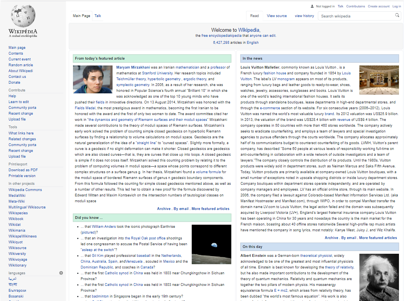Open the Maryam Mirzakhani article link
404x301 pixels.
point(133,67)
